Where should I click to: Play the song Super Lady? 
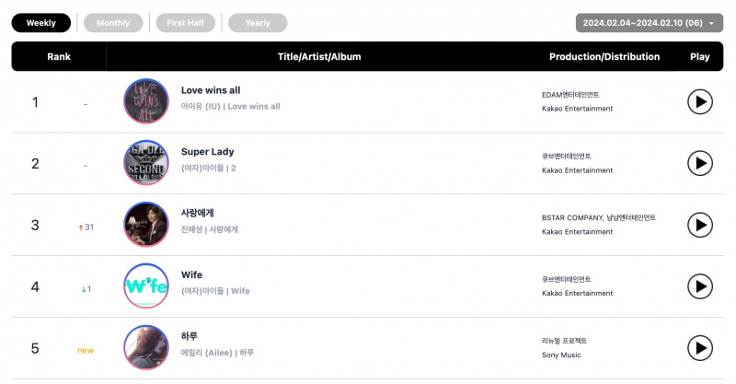(700, 163)
